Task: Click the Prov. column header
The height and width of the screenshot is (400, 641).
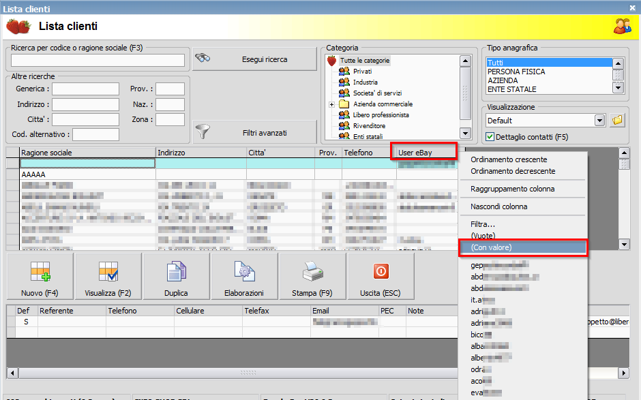Action: pos(328,153)
